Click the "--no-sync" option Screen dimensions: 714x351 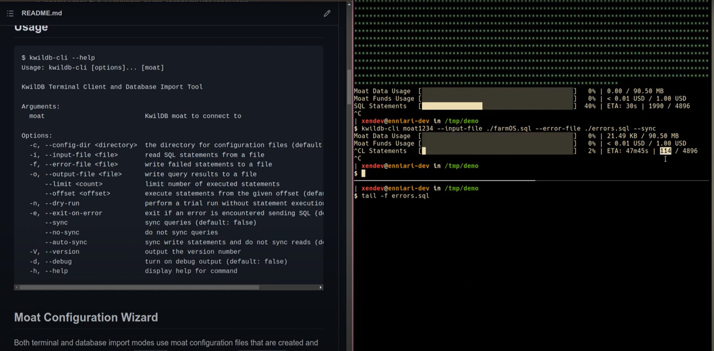click(x=62, y=232)
